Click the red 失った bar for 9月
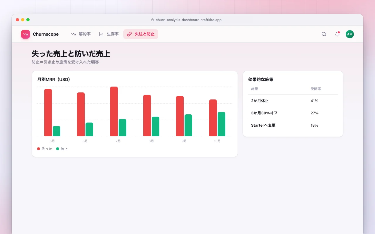The width and height of the screenshot is (375, 234). pos(180,116)
